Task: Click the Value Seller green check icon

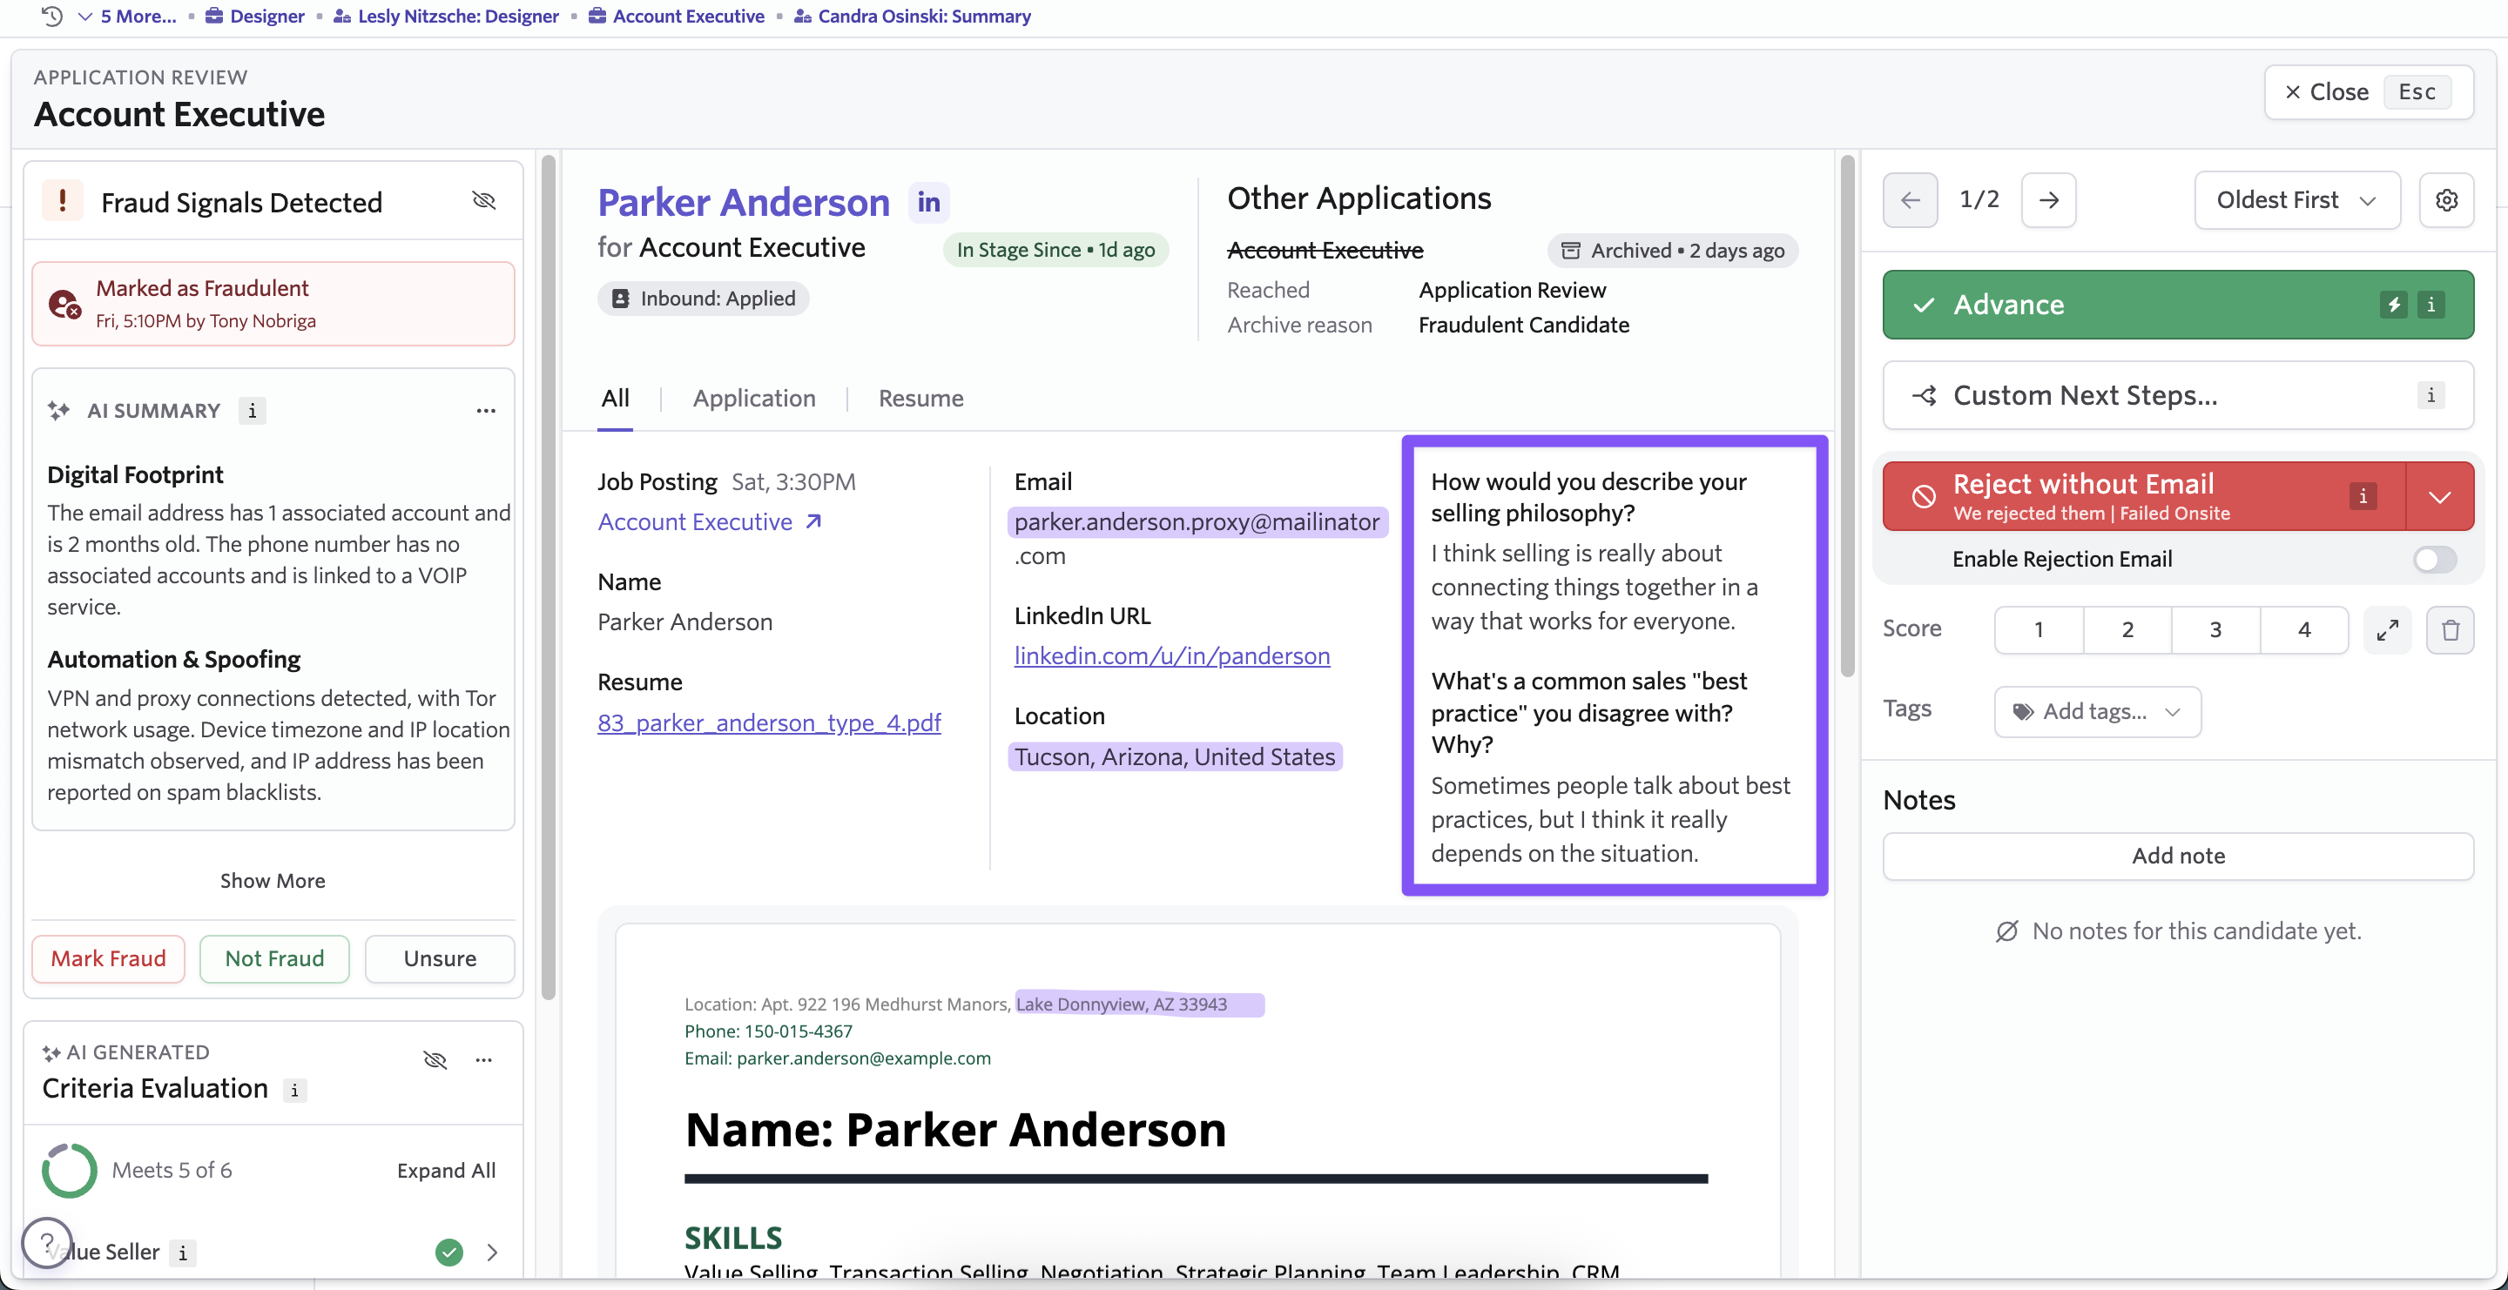Action: 448,1251
